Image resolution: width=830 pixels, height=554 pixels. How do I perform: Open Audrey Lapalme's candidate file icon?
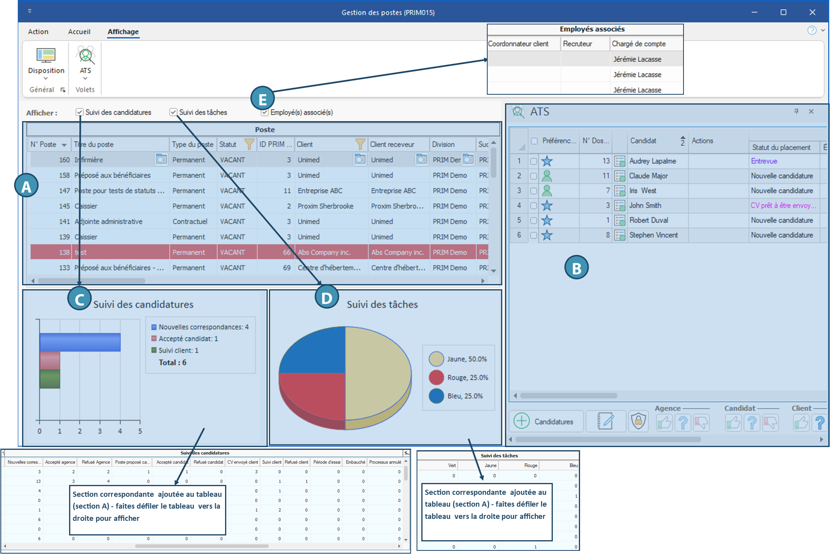pyautogui.click(x=620, y=161)
